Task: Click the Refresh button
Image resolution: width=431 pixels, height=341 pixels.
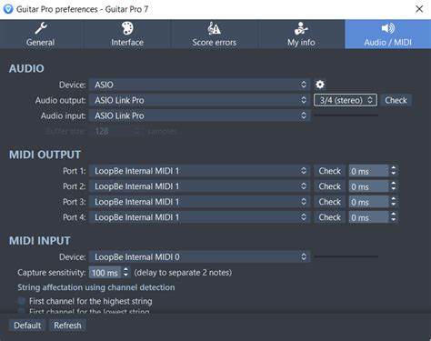Action: [67, 326]
